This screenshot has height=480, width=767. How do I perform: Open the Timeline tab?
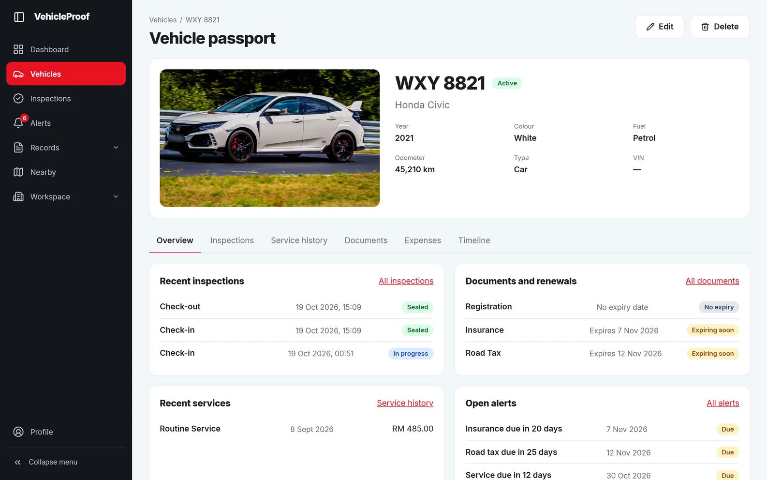click(474, 240)
